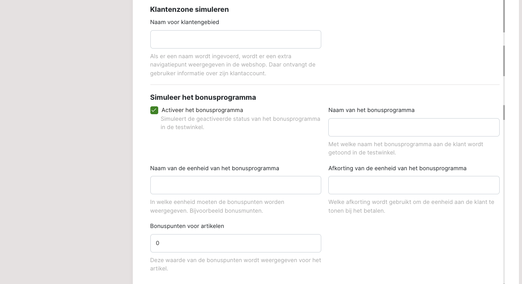Click the hint starting "Deze waarde van de bonuspunten"

235,264
